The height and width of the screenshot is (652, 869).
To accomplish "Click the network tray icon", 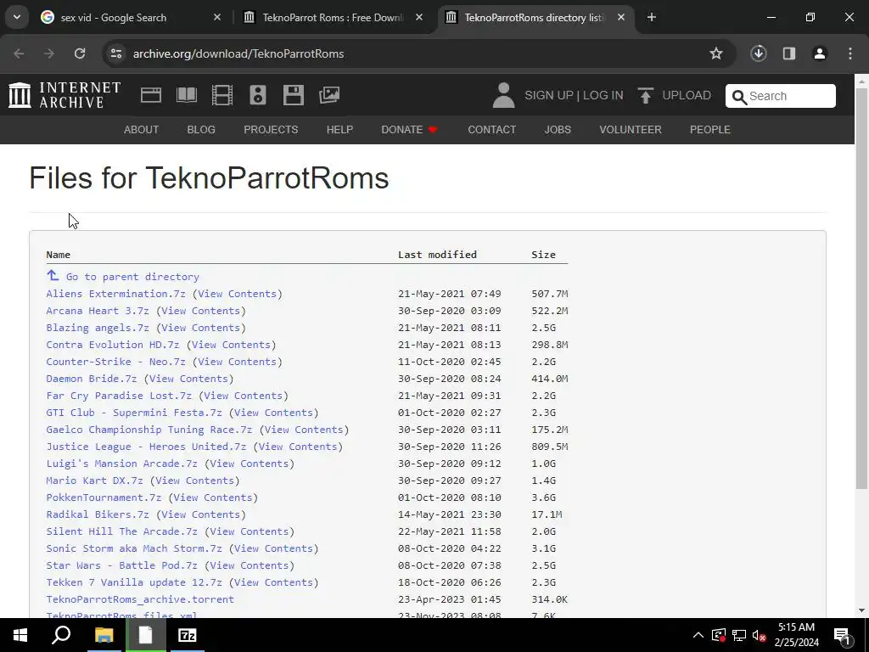I will tap(739, 635).
